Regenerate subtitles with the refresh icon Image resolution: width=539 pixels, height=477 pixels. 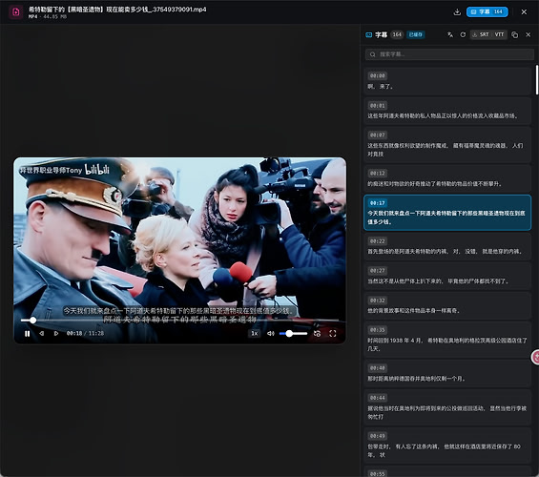(x=463, y=34)
